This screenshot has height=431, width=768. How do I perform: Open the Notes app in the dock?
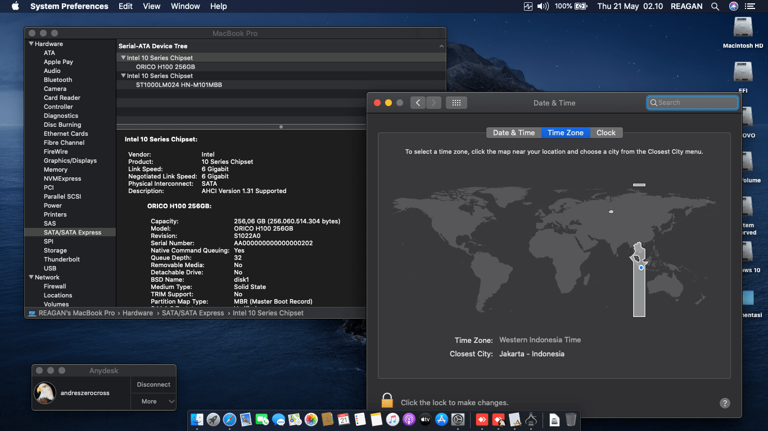click(376, 419)
